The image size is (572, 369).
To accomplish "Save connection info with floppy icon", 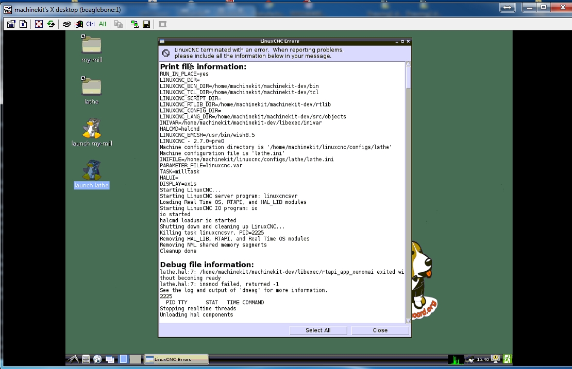I will click(x=146, y=24).
